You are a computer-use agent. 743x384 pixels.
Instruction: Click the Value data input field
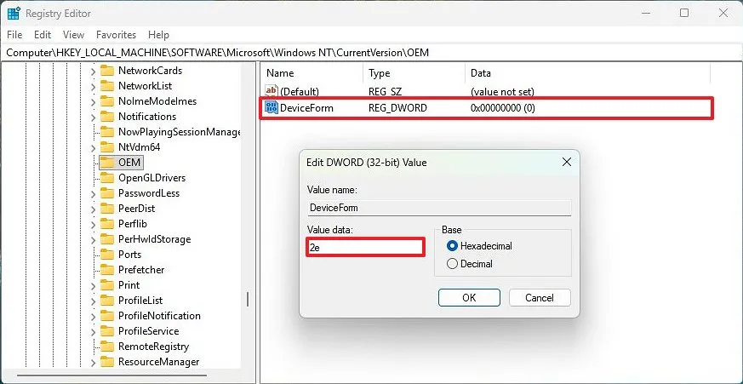point(365,247)
